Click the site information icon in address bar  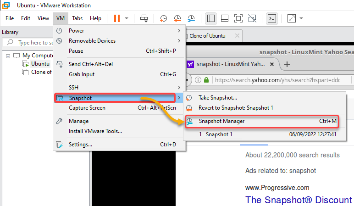pyautogui.click(x=198, y=80)
